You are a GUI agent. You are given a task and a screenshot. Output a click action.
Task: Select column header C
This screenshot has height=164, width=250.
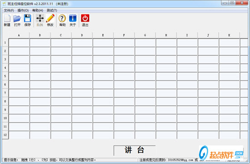pyautogui.click(x=61, y=35)
